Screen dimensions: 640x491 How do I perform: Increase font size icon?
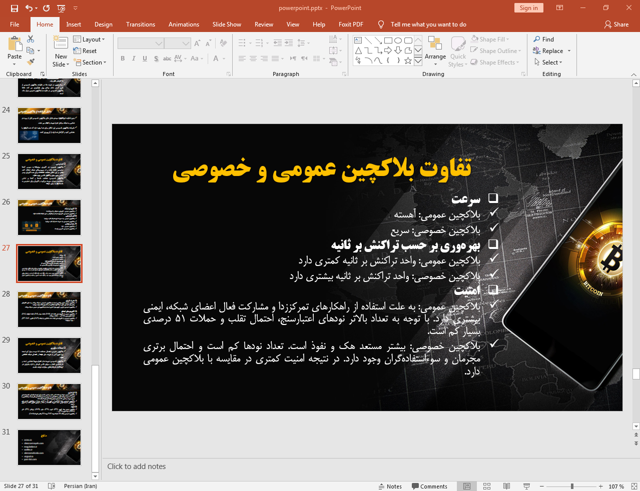click(197, 43)
